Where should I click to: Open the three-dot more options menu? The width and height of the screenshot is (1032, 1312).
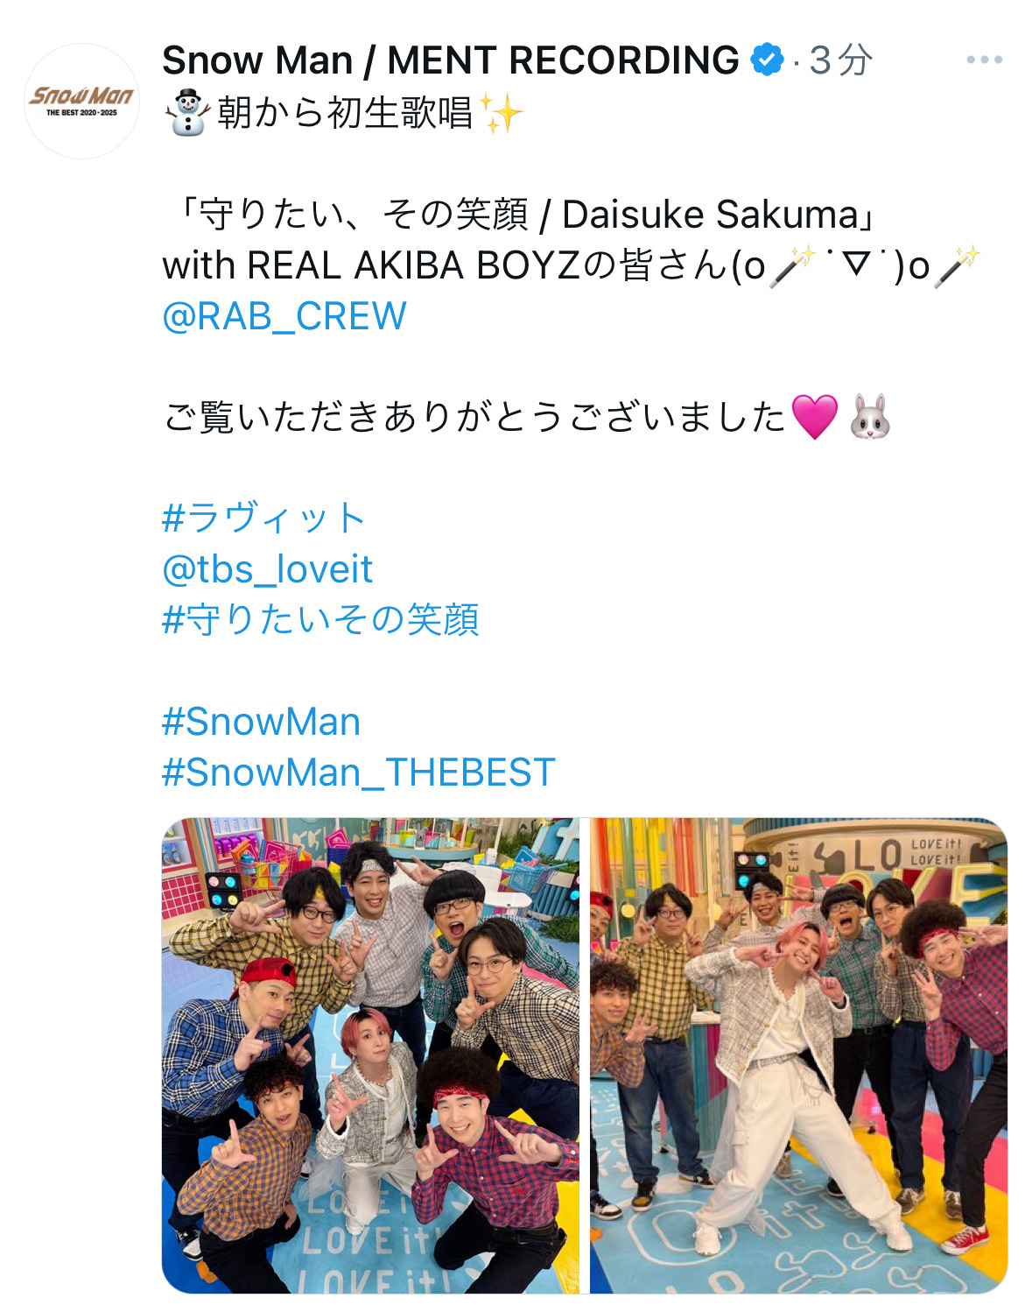(x=984, y=60)
